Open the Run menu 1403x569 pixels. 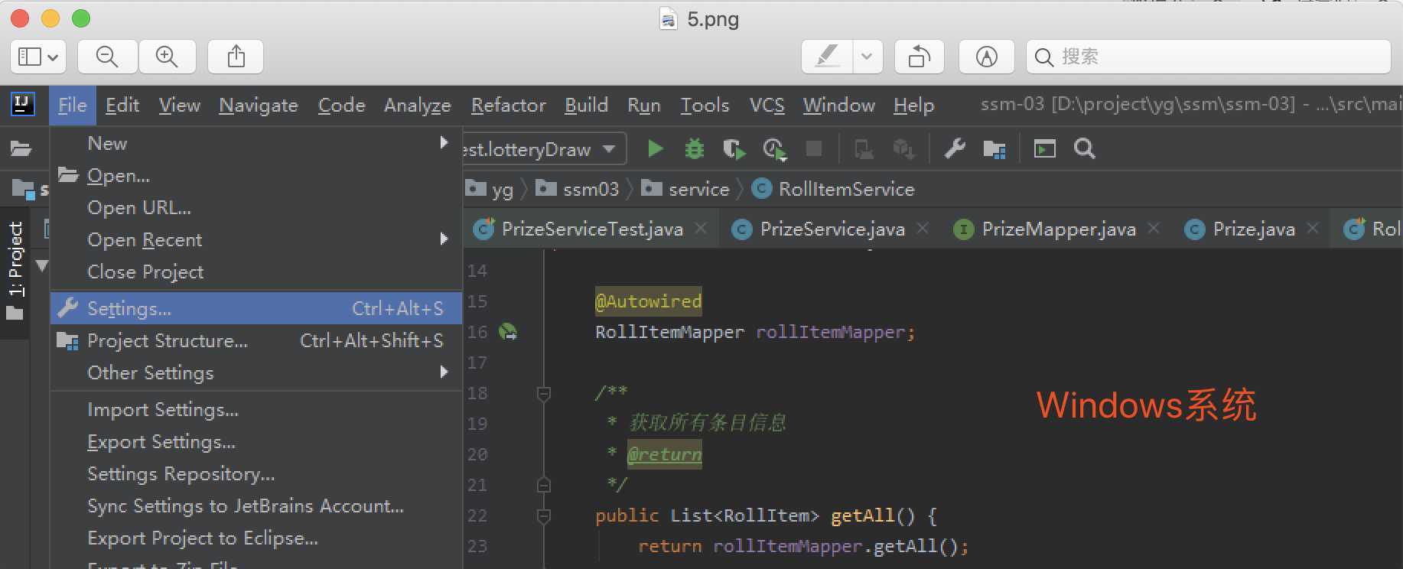tap(644, 106)
